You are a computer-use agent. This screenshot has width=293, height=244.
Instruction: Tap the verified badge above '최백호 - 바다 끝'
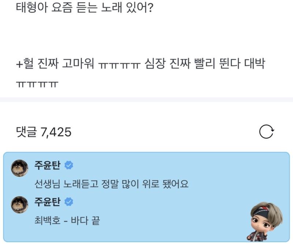69,202
